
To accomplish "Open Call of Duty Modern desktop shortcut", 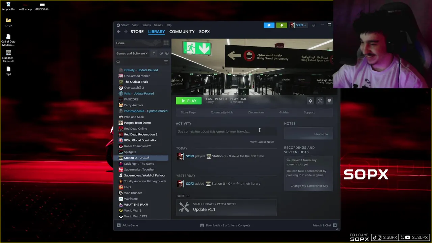I will click(8, 40).
